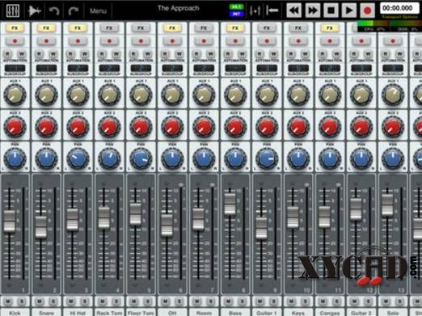
Task: Open the mixer view icon
Action: [x=13, y=11]
